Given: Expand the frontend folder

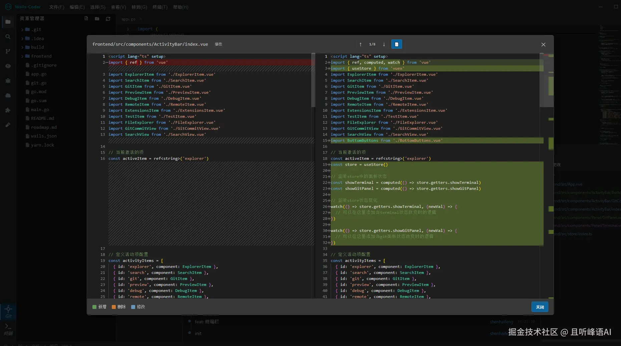Looking at the screenshot, I should pyautogui.click(x=22, y=56).
